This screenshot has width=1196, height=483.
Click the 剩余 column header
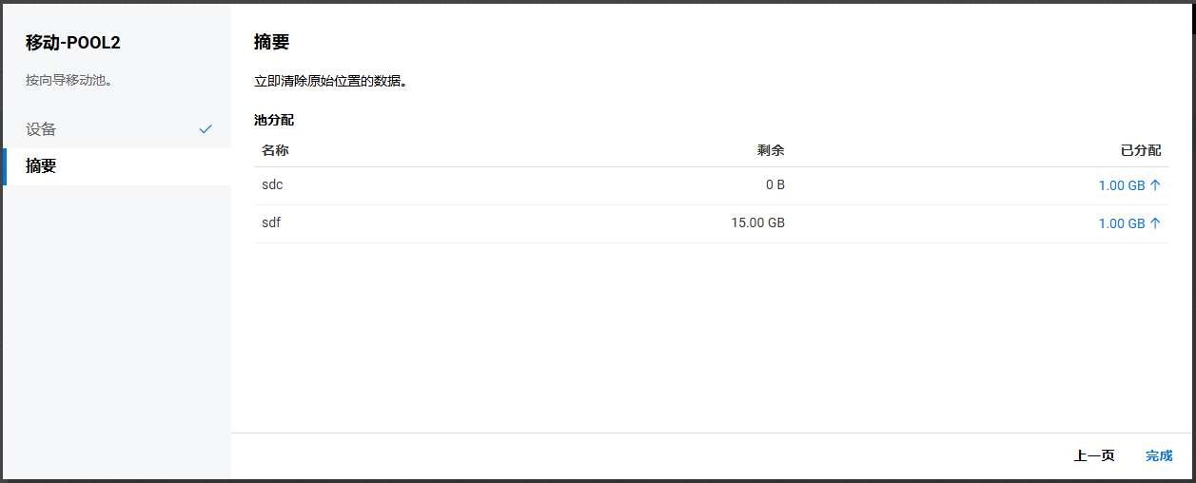pyautogui.click(x=771, y=150)
